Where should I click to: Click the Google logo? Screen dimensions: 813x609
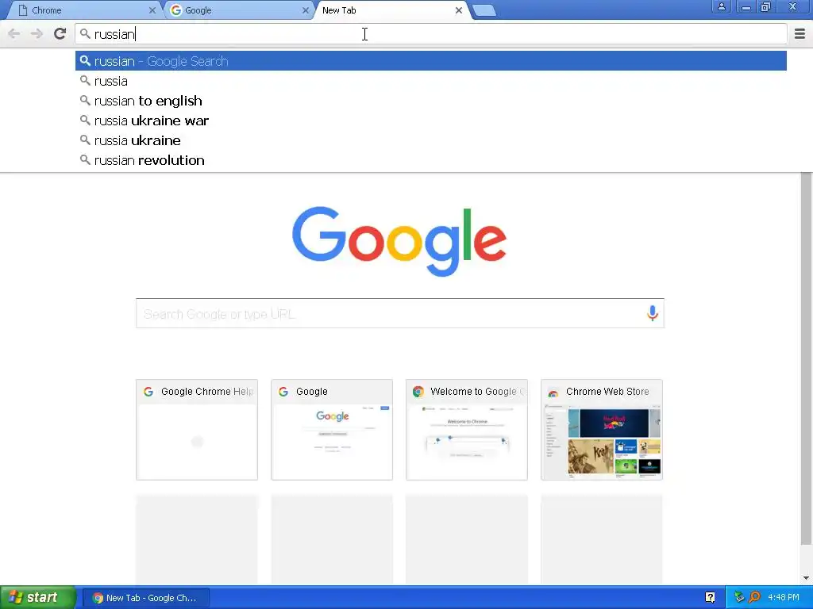coord(399,241)
